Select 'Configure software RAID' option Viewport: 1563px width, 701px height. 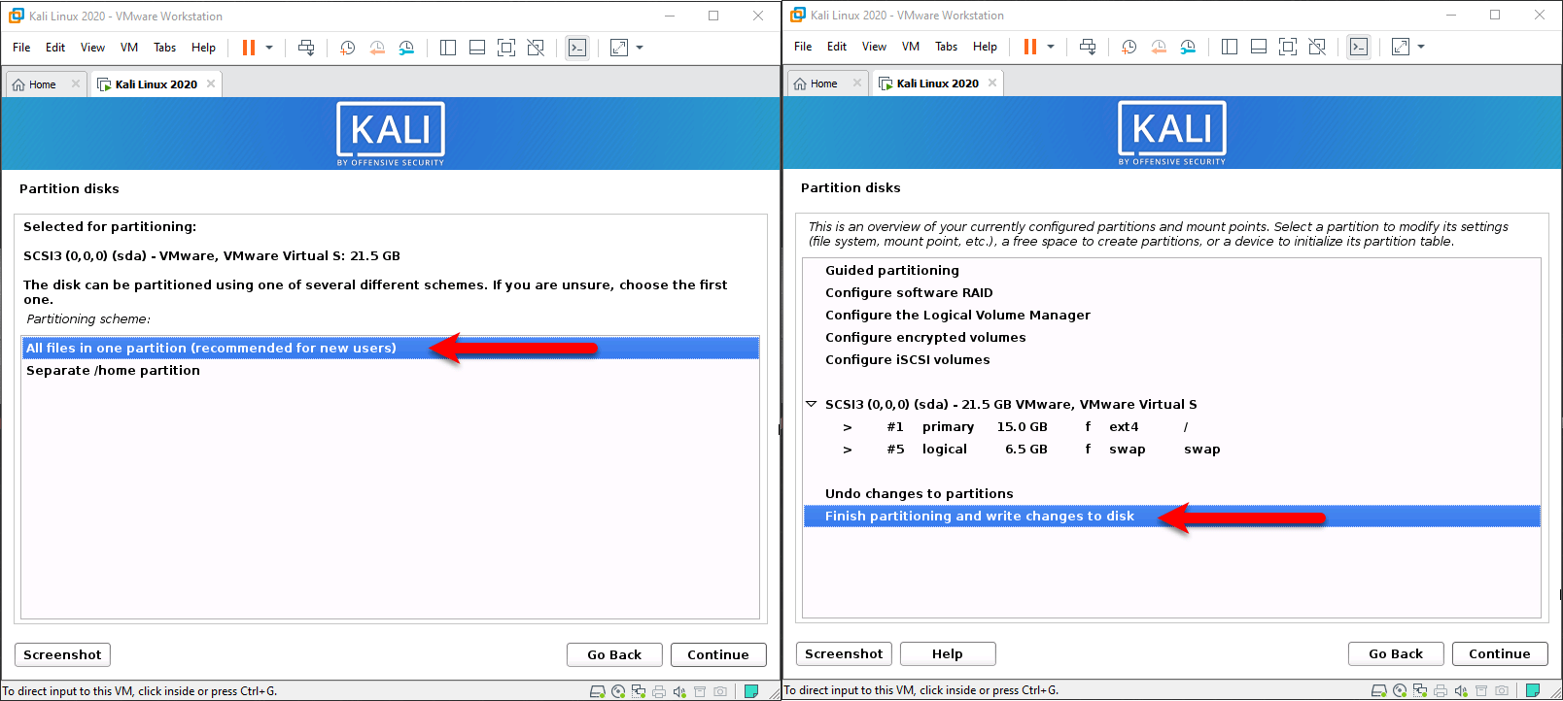coord(1172,292)
